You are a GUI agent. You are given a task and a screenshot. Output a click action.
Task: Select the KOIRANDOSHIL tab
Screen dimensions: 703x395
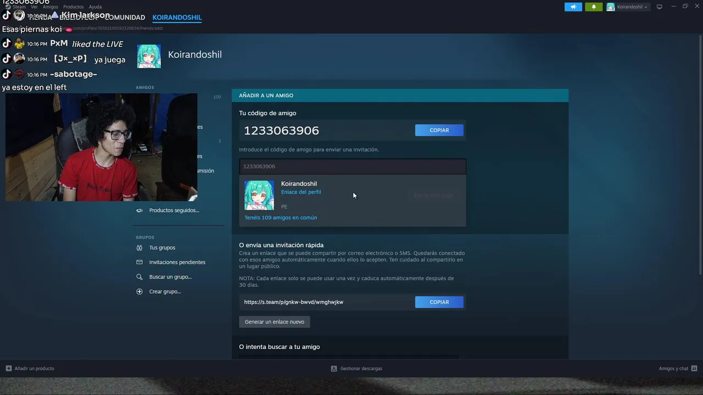tap(177, 18)
